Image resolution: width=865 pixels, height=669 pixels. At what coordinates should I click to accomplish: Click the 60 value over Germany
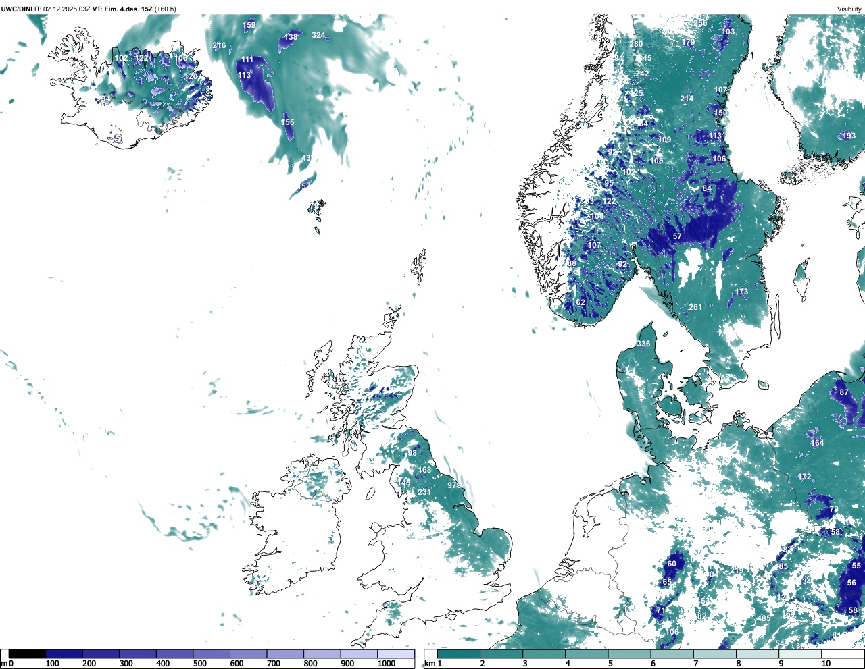click(672, 564)
